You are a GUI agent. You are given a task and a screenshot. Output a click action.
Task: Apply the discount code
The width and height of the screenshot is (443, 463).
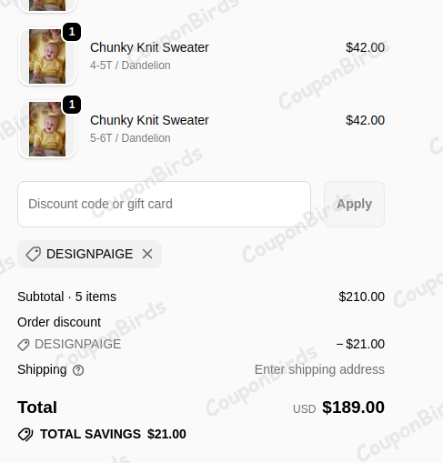[354, 204]
